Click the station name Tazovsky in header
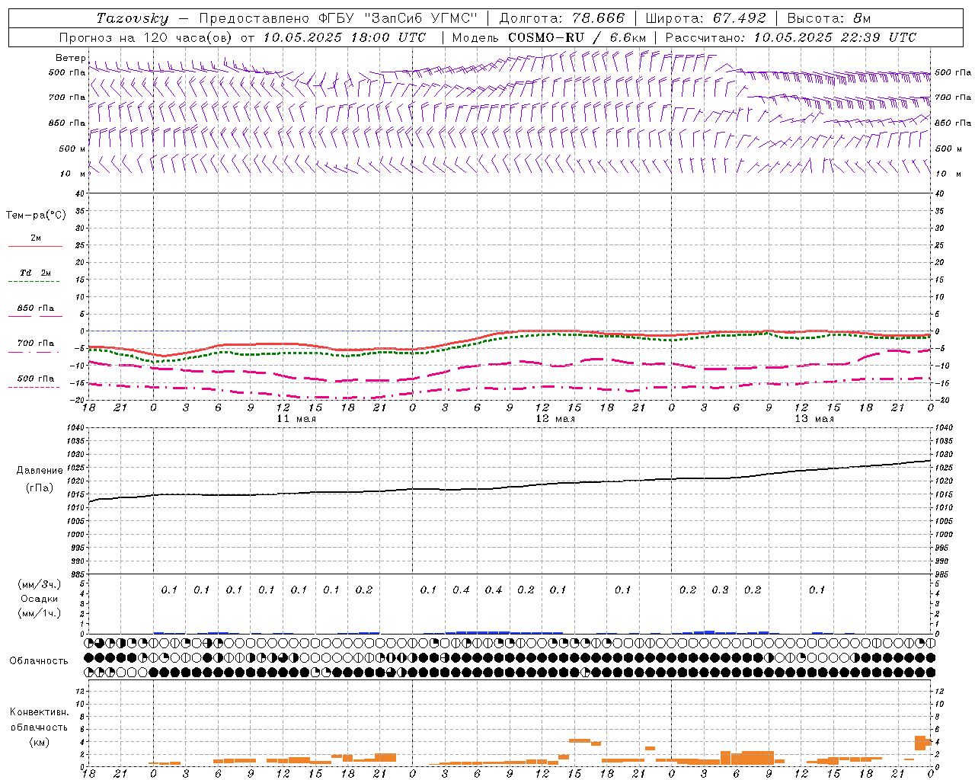The image size is (975, 780). tap(132, 18)
